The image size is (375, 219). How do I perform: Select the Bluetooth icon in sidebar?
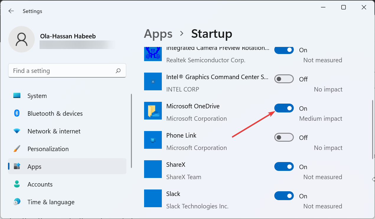(x=17, y=113)
